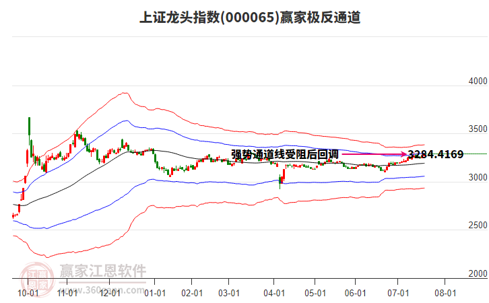Click the chart title 上证龙头指数(000065)赢家极反通道
The height and width of the screenshot is (303, 489).
(x=250, y=17)
